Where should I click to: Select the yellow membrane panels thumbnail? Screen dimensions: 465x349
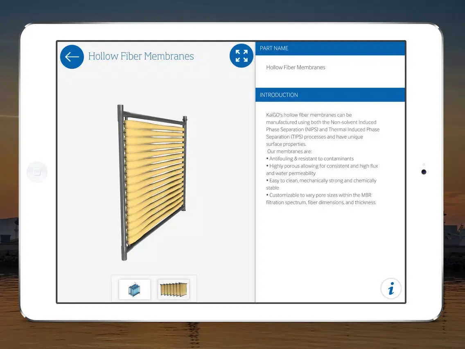pos(174,289)
